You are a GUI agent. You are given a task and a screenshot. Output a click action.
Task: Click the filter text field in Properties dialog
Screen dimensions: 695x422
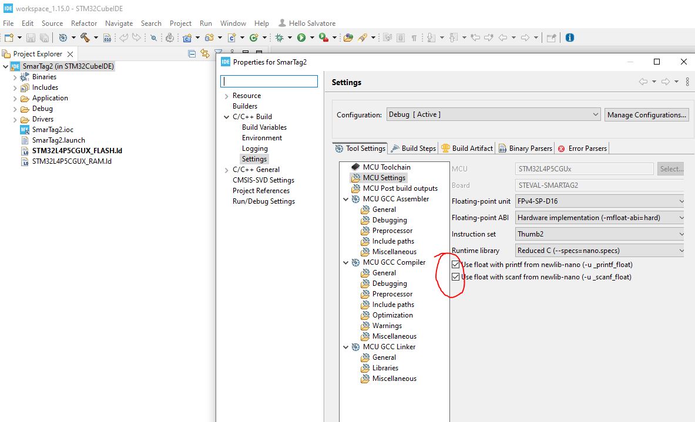pos(268,81)
